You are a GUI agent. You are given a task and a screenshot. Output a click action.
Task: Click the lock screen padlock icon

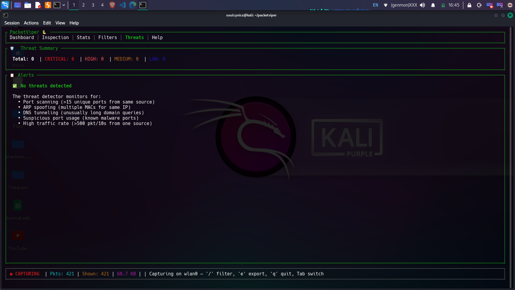point(469,5)
